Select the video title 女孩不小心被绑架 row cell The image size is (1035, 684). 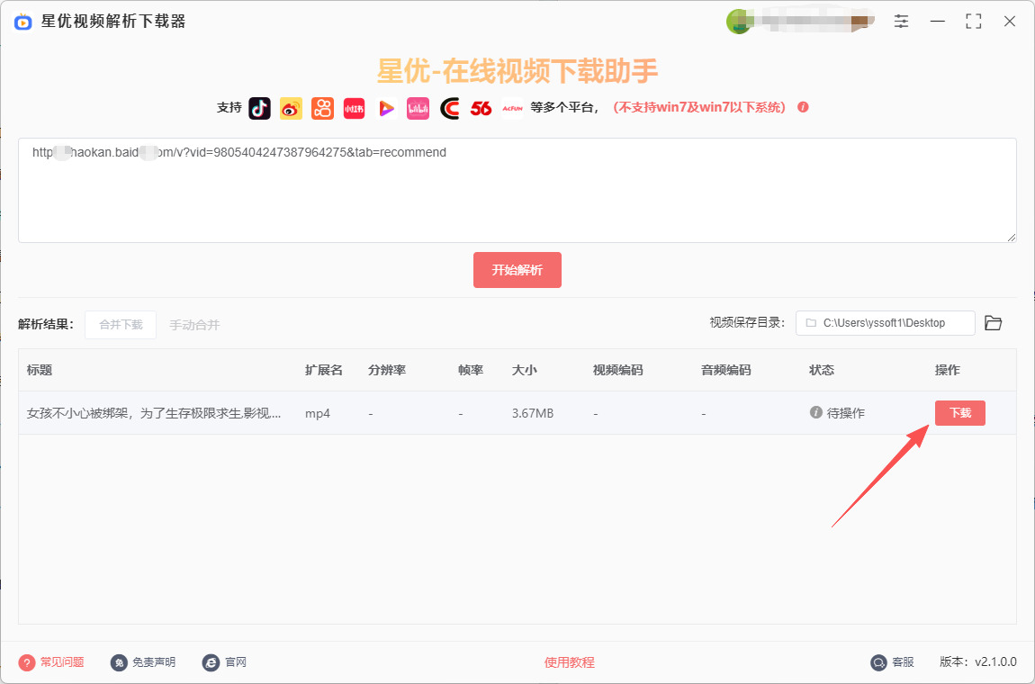[x=154, y=413]
